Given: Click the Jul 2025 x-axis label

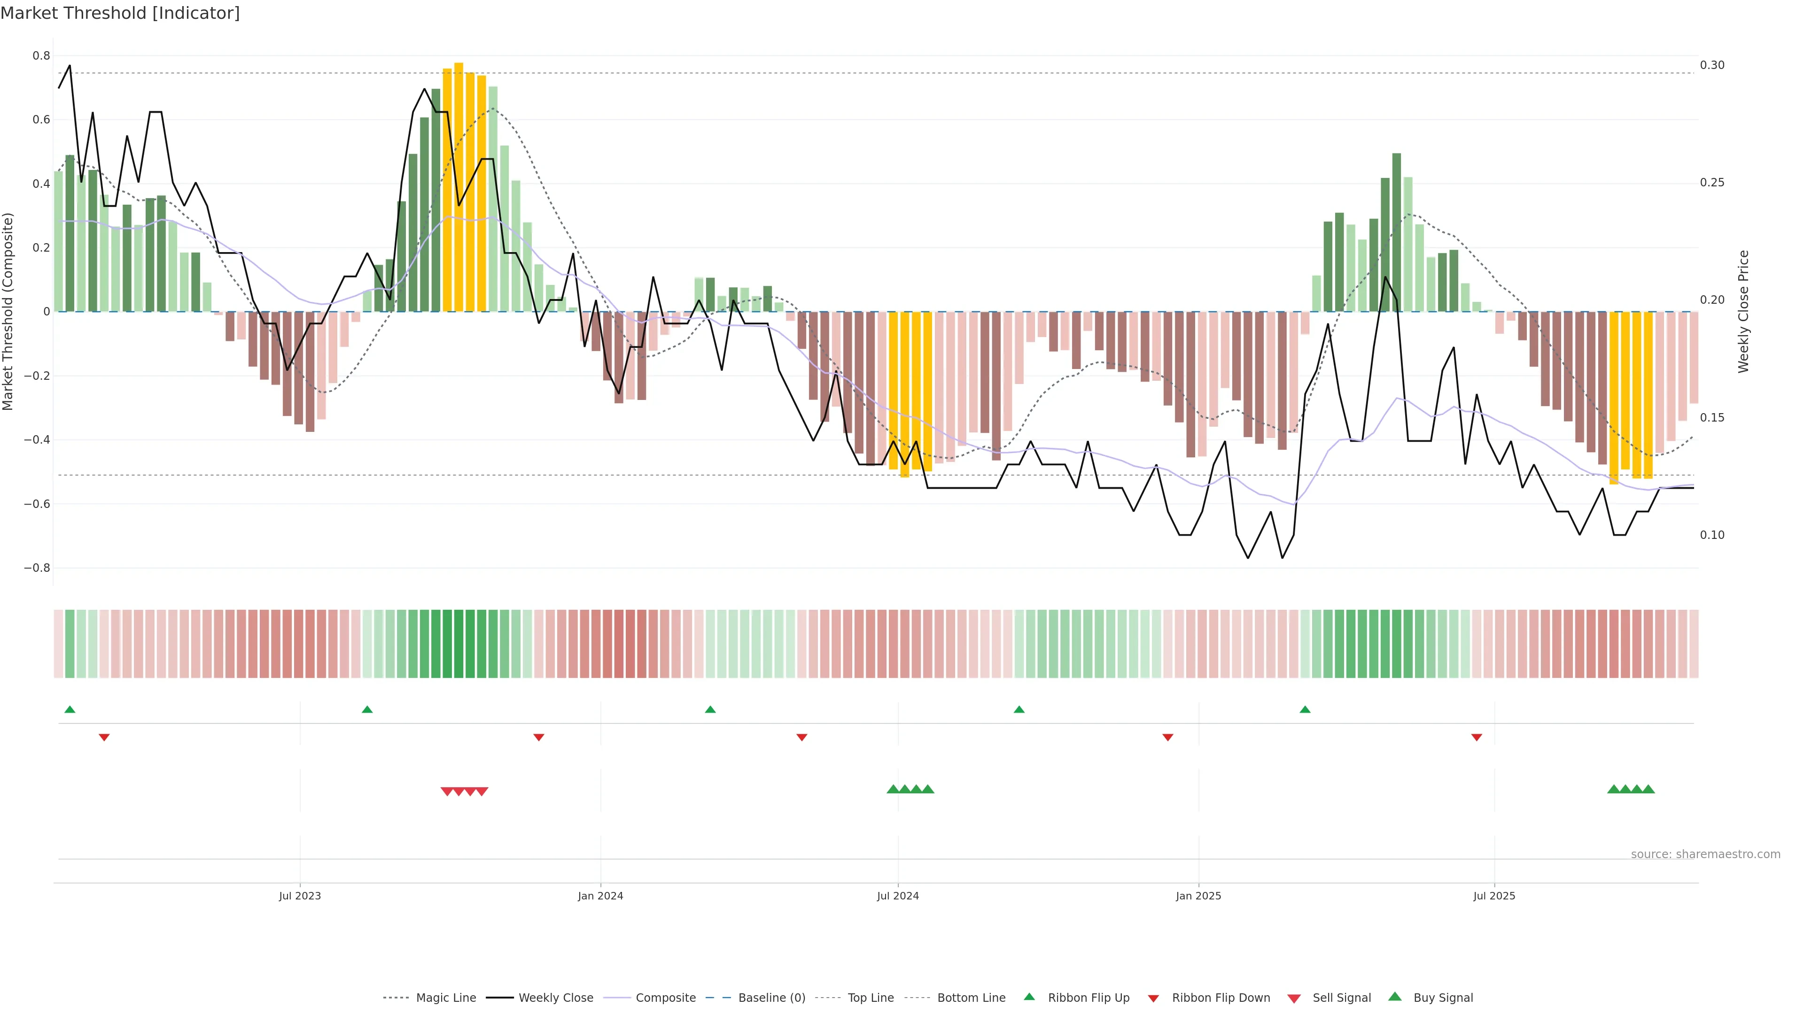Looking at the screenshot, I should (x=1494, y=896).
